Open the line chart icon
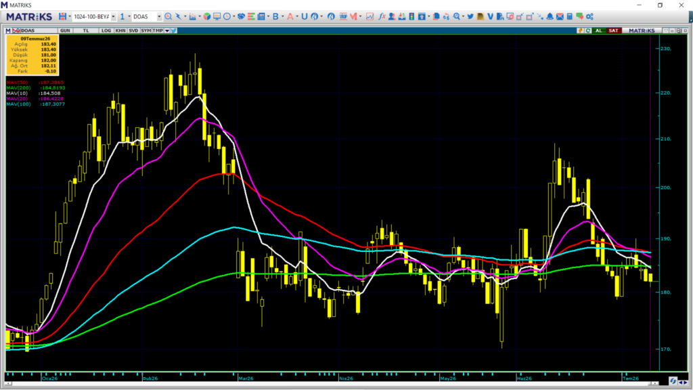The width and height of the screenshot is (693, 390). [370, 16]
